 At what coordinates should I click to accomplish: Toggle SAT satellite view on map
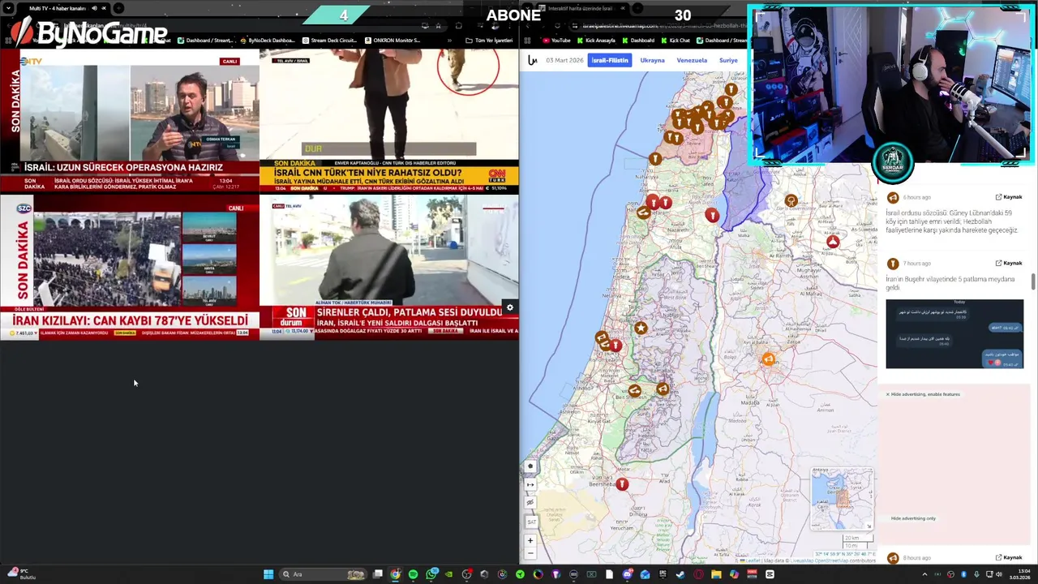pyautogui.click(x=531, y=522)
